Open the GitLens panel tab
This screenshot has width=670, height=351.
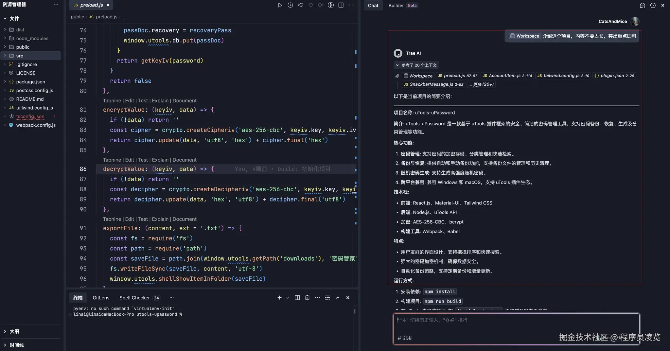tap(101, 298)
